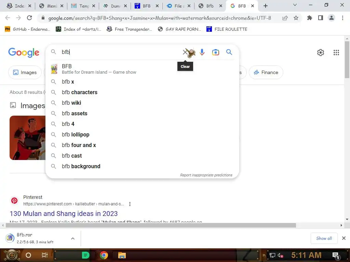Switch to the Mem browser tab
This screenshot has height=262, width=350.
tap(51, 6)
